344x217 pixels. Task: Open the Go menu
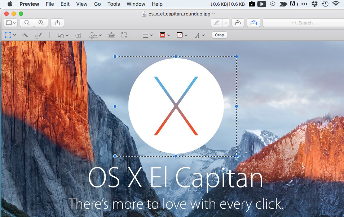(x=97, y=4)
